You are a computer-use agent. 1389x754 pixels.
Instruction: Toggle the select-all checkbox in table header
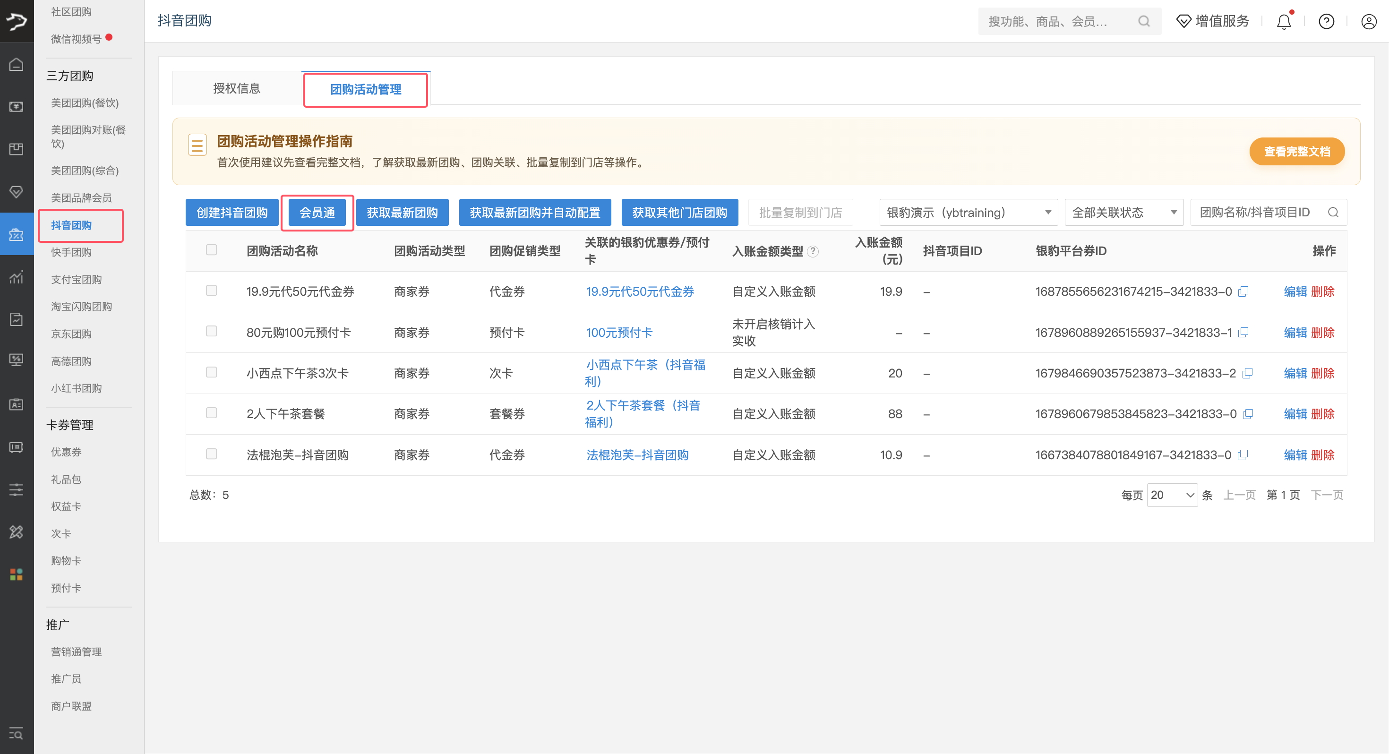coord(211,250)
